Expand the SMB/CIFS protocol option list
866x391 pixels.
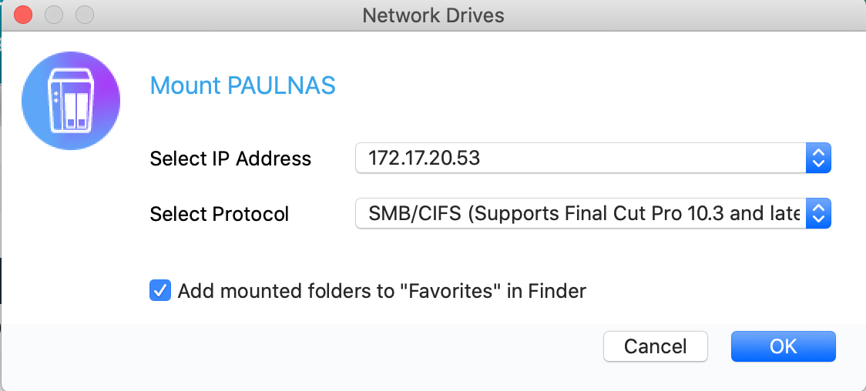pos(593,213)
